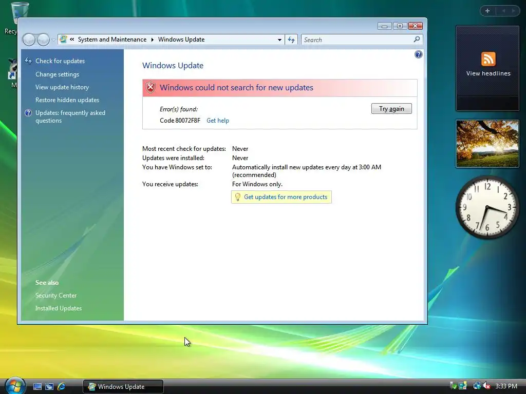526x394 pixels.
Task: Click the address bar Control Panel icon
Action: tap(63, 40)
